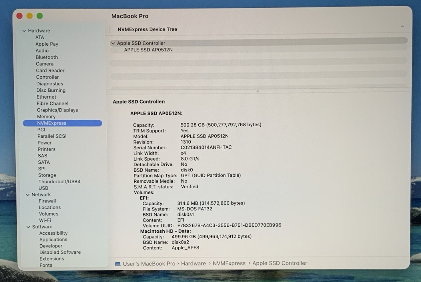
Task: Click the NVMExpress Device Tree column header
Action: tap(147, 29)
